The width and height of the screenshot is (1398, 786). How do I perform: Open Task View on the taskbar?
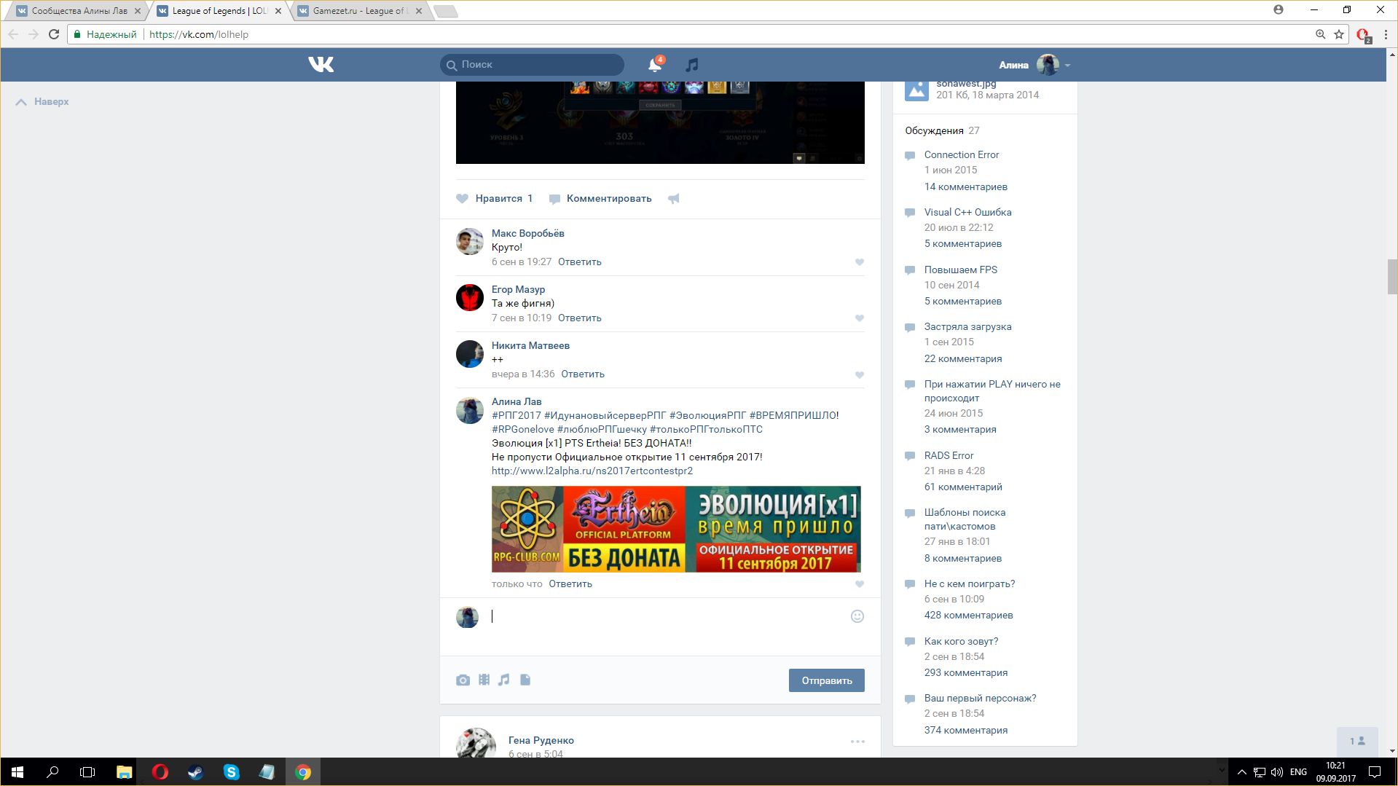click(87, 772)
